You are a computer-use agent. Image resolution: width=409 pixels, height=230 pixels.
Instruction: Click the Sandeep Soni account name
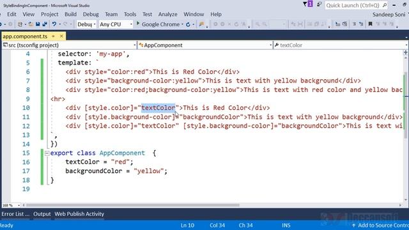389,15
